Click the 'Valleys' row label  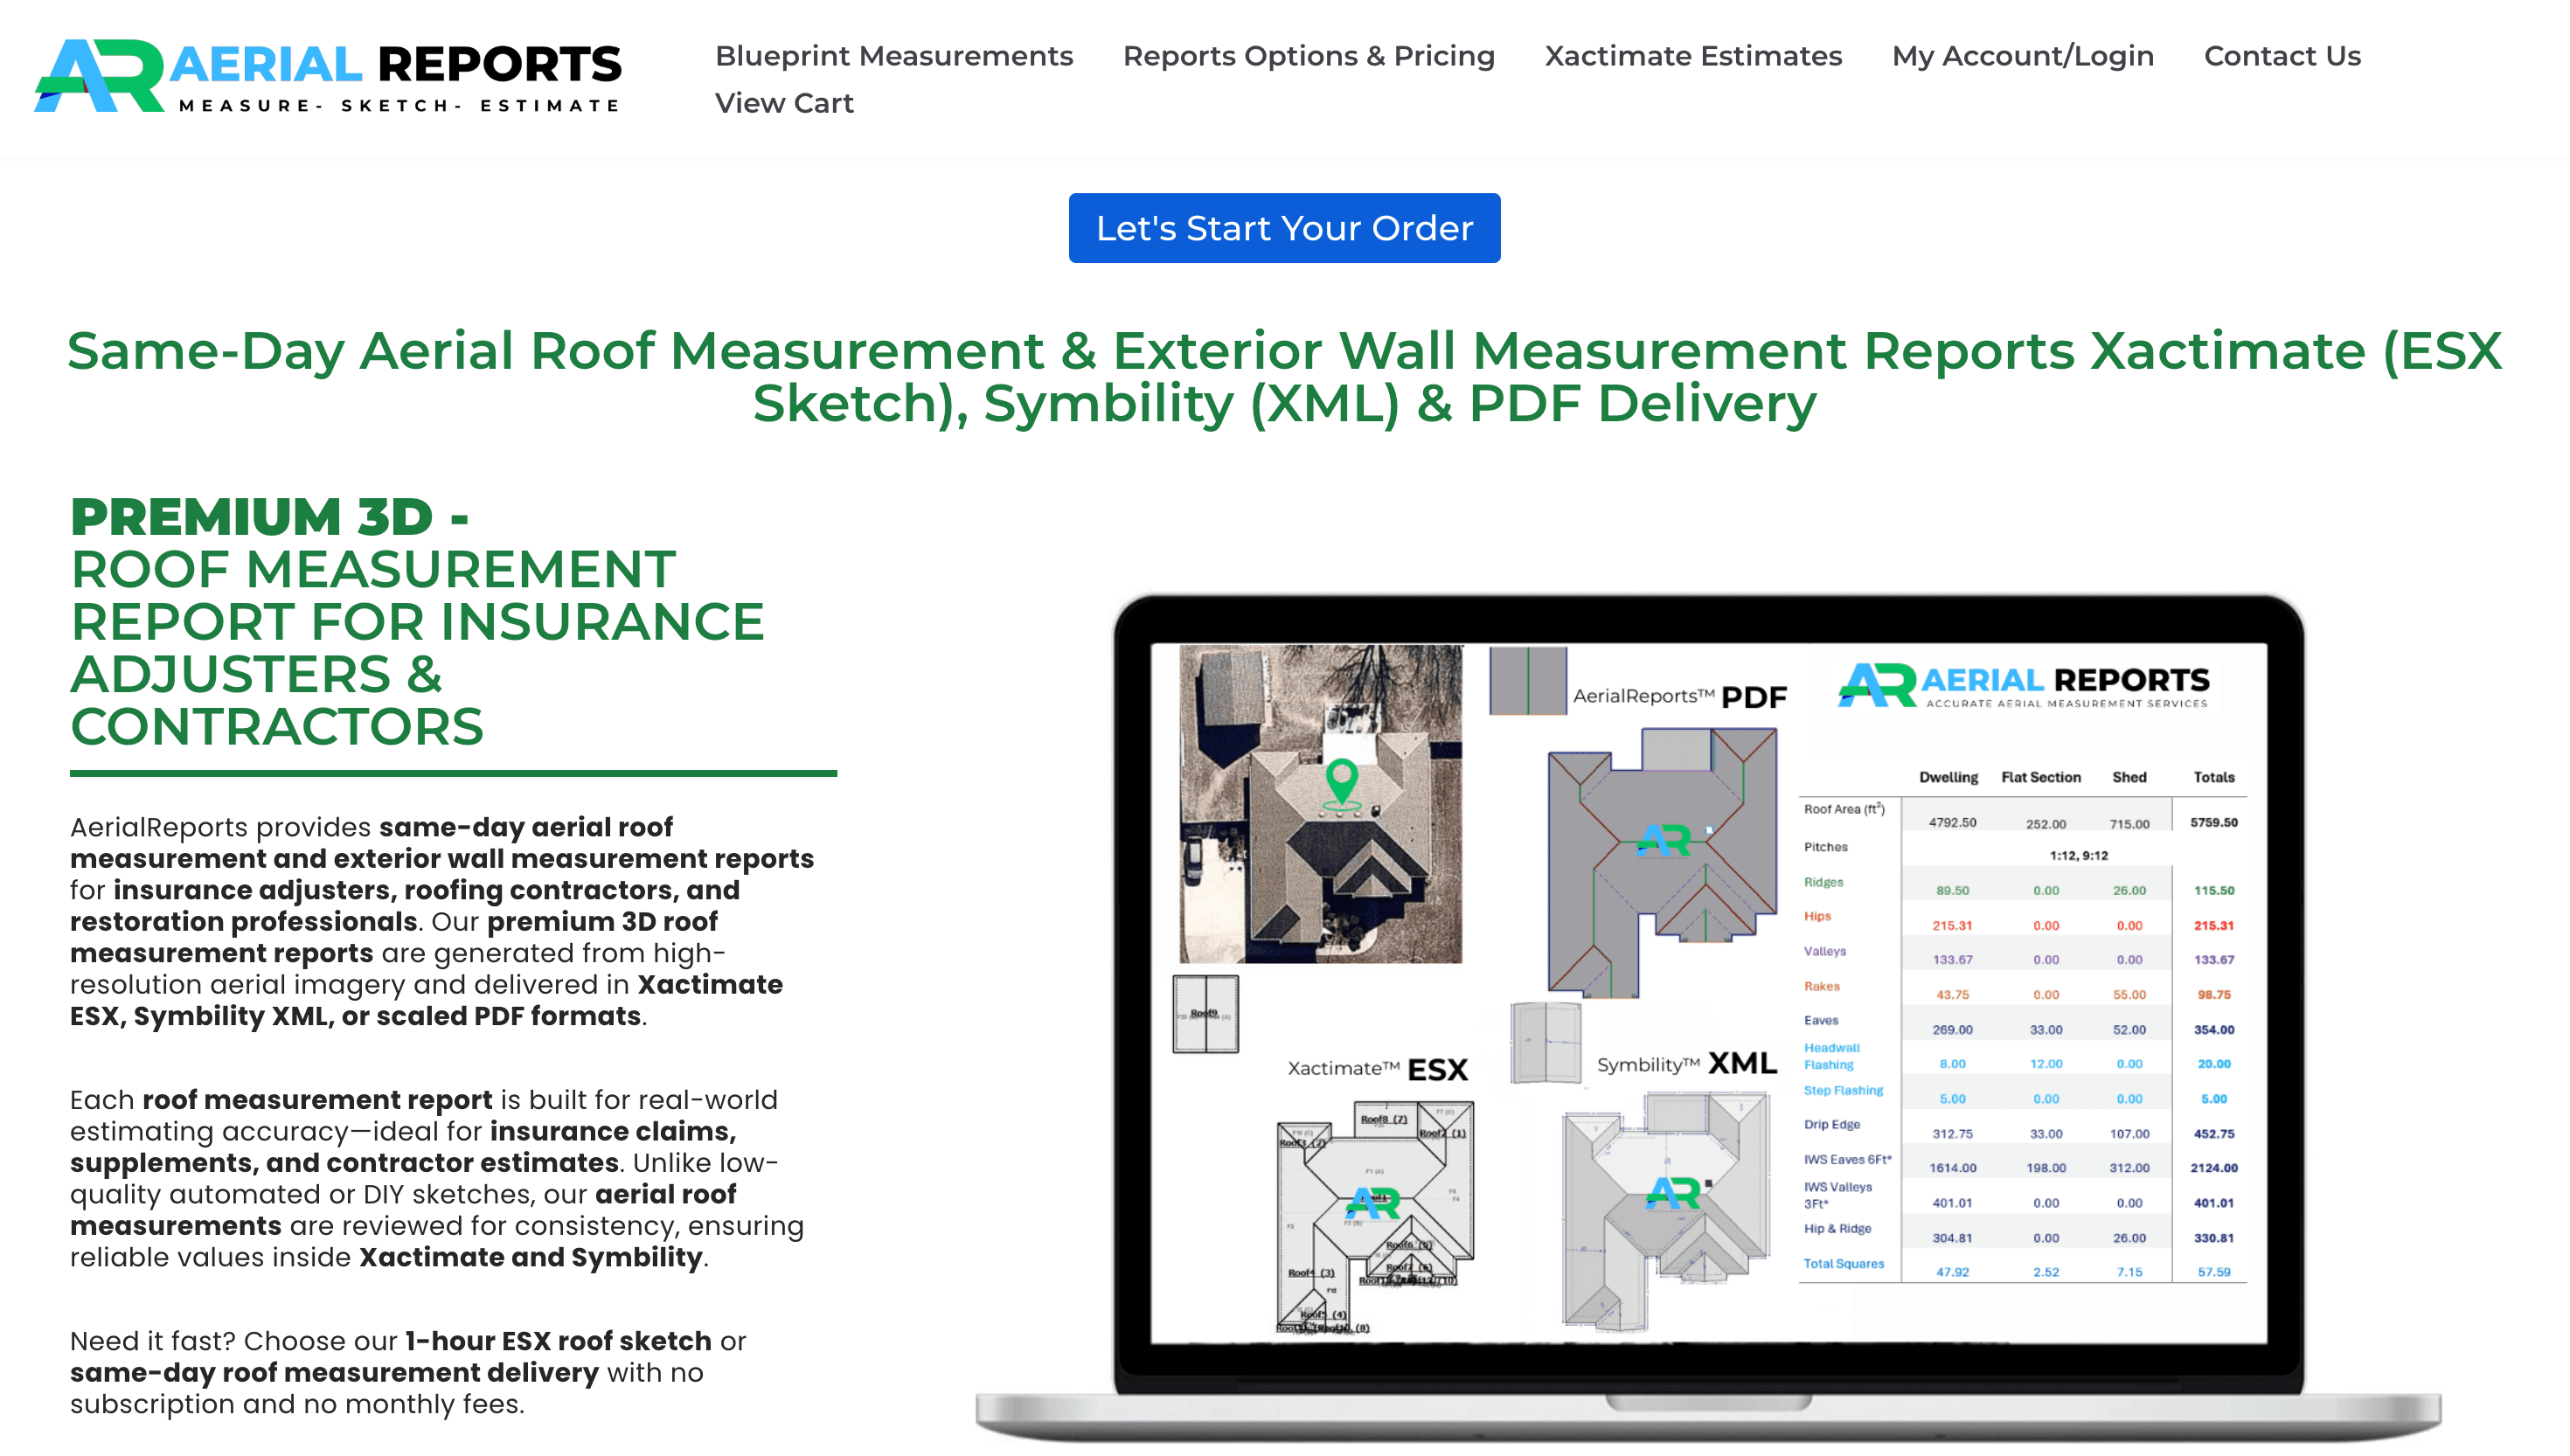(x=1824, y=951)
